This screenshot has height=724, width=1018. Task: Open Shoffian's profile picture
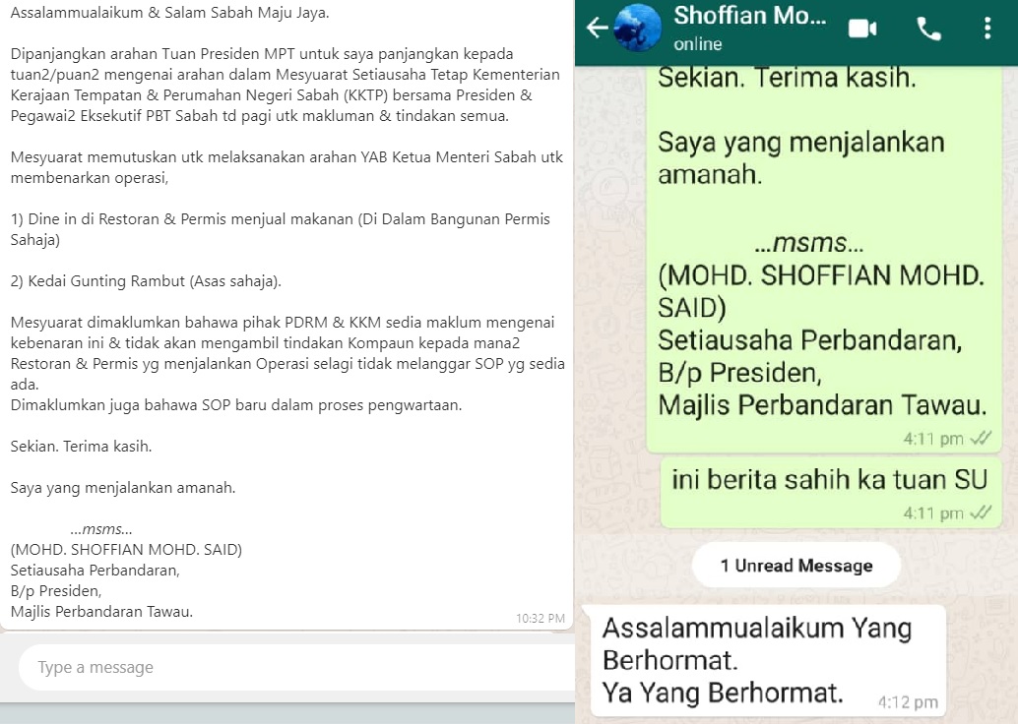[x=637, y=28]
